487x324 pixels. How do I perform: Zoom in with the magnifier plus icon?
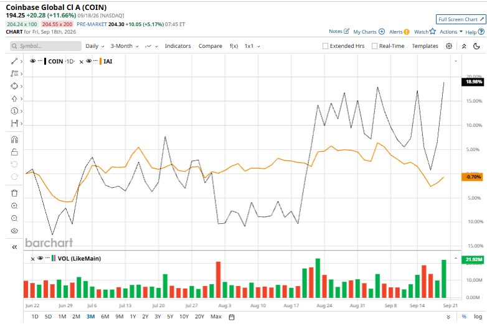(14, 206)
